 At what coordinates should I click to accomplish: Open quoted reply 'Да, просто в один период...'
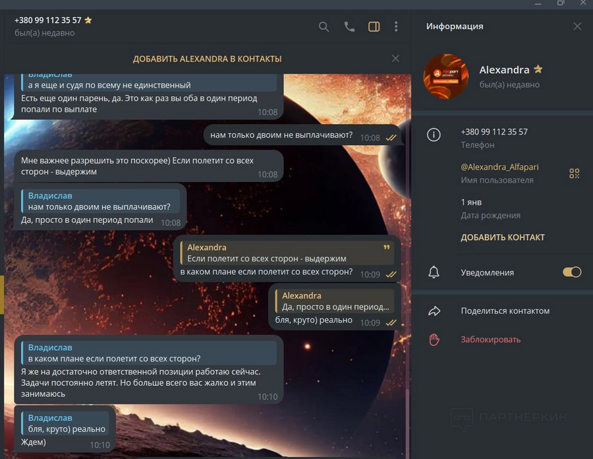click(335, 301)
